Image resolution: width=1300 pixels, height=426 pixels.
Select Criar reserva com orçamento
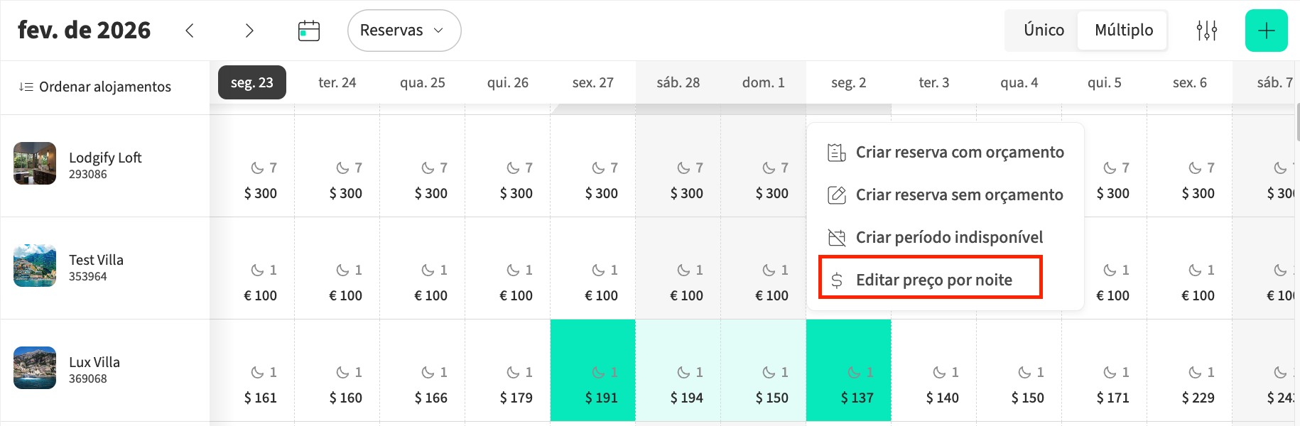tap(959, 152)
